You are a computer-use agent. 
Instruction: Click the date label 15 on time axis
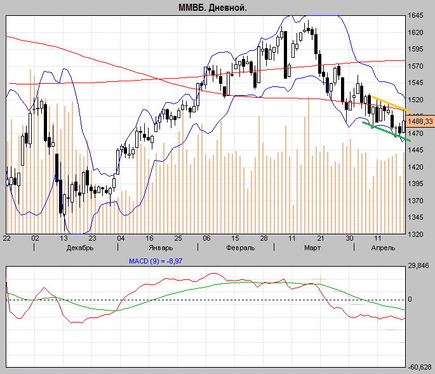tap(235, 238)
